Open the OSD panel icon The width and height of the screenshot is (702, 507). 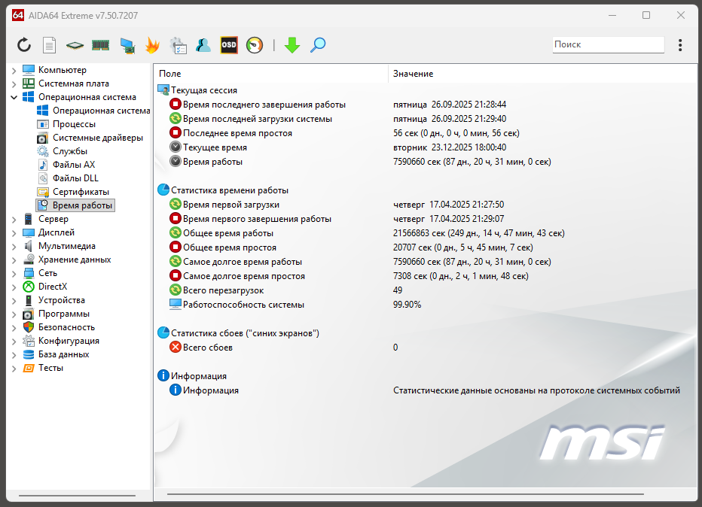[229, 45]
